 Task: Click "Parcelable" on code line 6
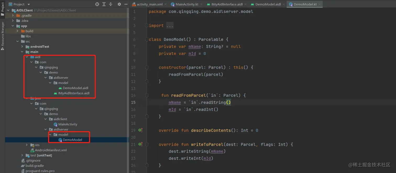pos(211,40)
